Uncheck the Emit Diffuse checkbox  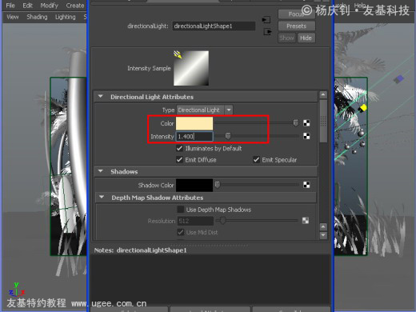pos(180,160)
